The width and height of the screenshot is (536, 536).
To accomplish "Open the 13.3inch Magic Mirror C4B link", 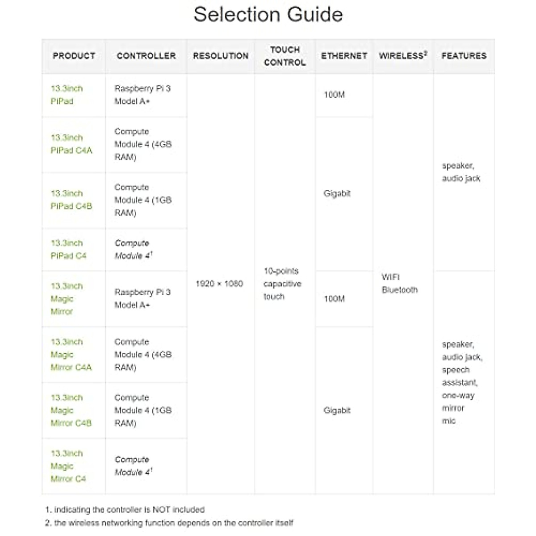I will pyautogui.click(x=71, y=410).
